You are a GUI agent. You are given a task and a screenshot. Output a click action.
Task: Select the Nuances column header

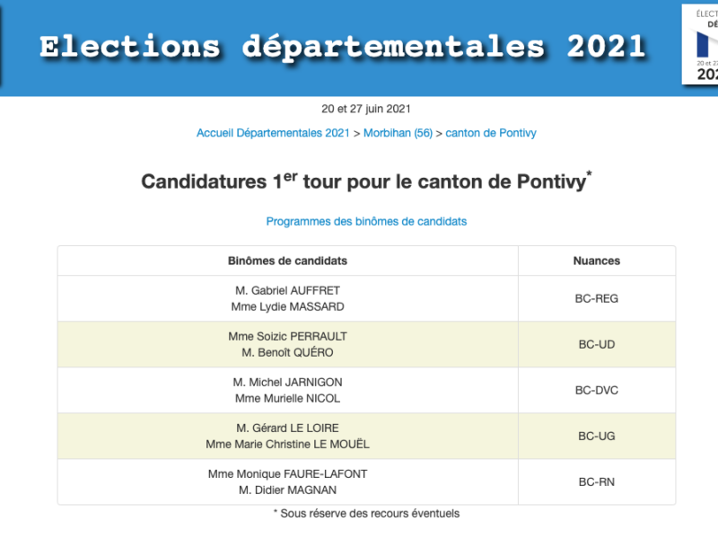tap(597, 261)
